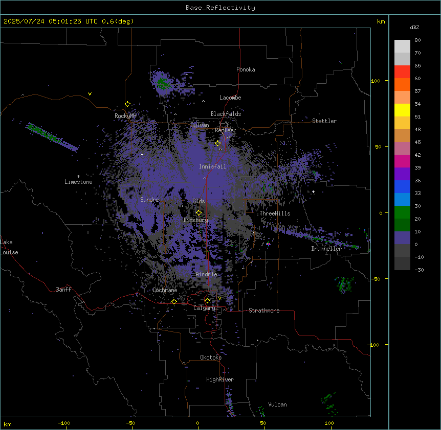This screenshot has width=441, height=430.
Task: Click the Airdrie city label
Action: (207, 274)
